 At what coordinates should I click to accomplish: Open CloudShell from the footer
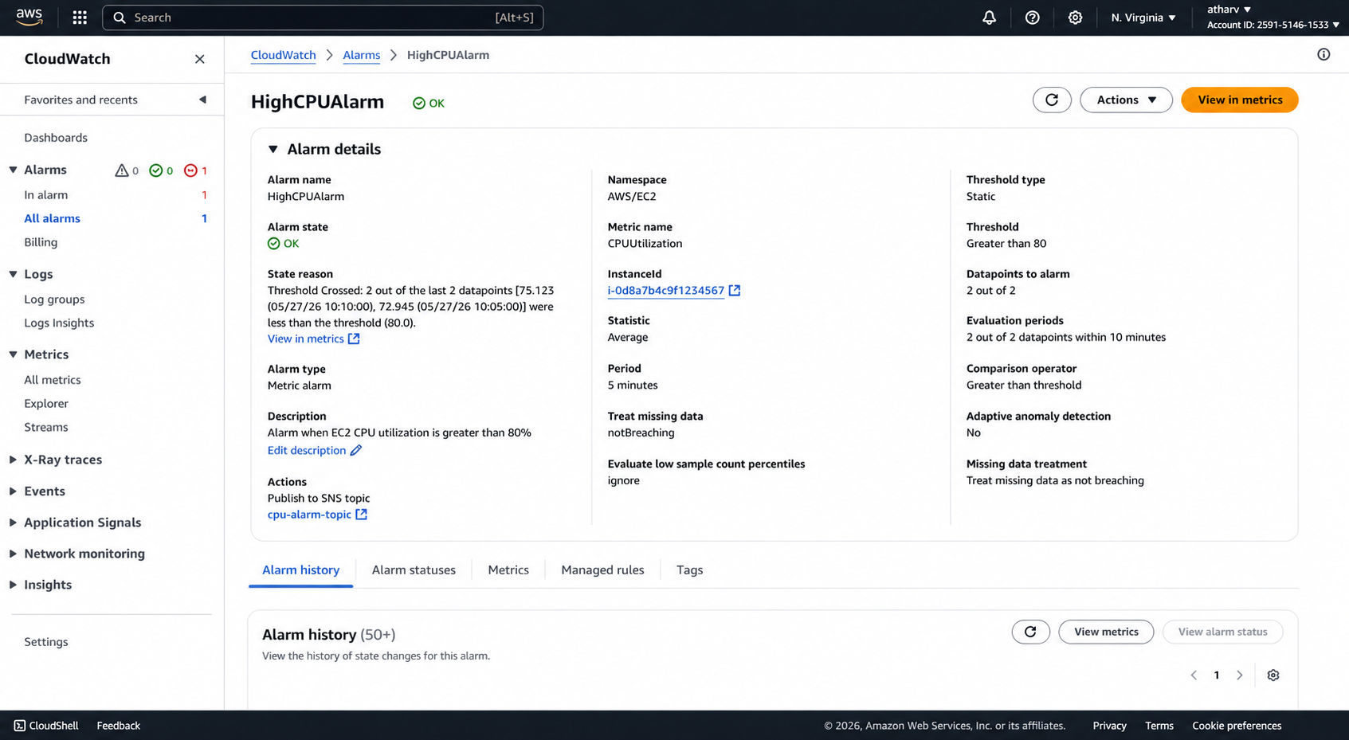[x=46, y=726]
